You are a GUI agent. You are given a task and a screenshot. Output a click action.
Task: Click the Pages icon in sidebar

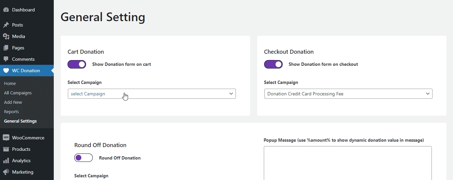pyautogui.click(x=6, y=48)
